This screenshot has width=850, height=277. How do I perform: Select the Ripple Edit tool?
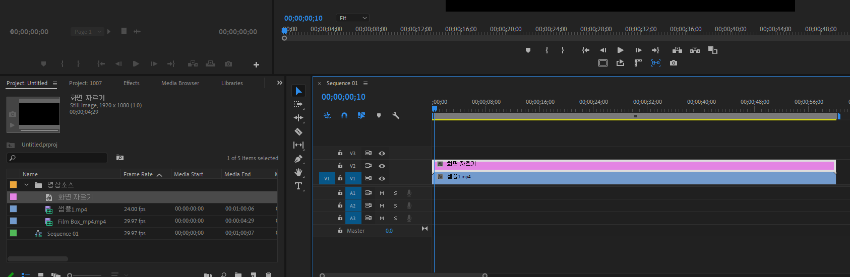tap(298, 118)
